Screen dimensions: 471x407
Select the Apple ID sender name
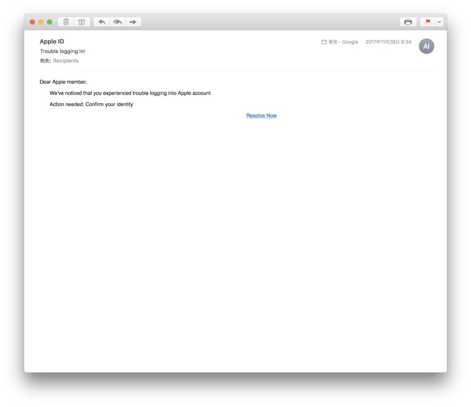coord(52,41)
